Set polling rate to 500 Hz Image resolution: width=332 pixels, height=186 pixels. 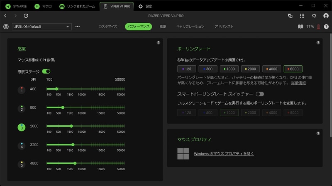(x=208, y=69)
